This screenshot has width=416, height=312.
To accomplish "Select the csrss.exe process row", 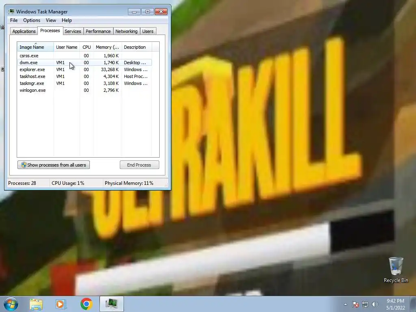I will 84,56.
